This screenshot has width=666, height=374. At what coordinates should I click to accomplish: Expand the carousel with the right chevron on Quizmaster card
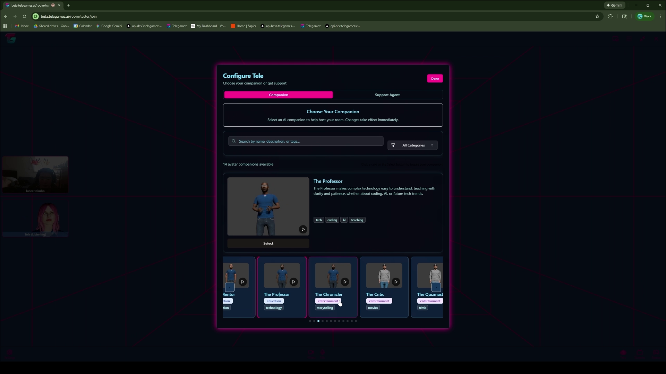[436, 287]
